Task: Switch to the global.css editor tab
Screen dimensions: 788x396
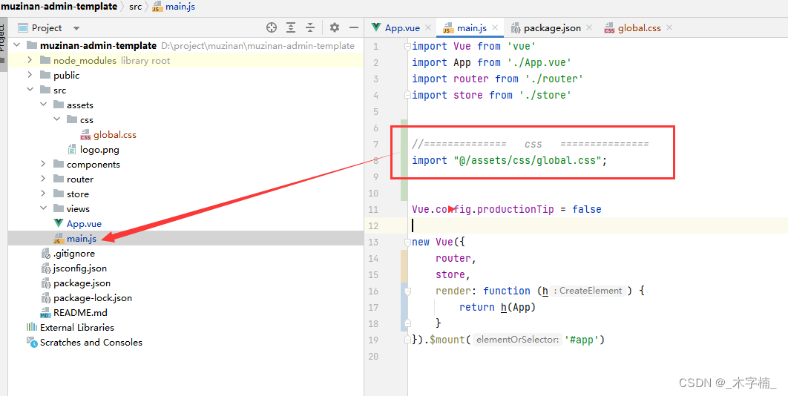Action: coord(640,28)
